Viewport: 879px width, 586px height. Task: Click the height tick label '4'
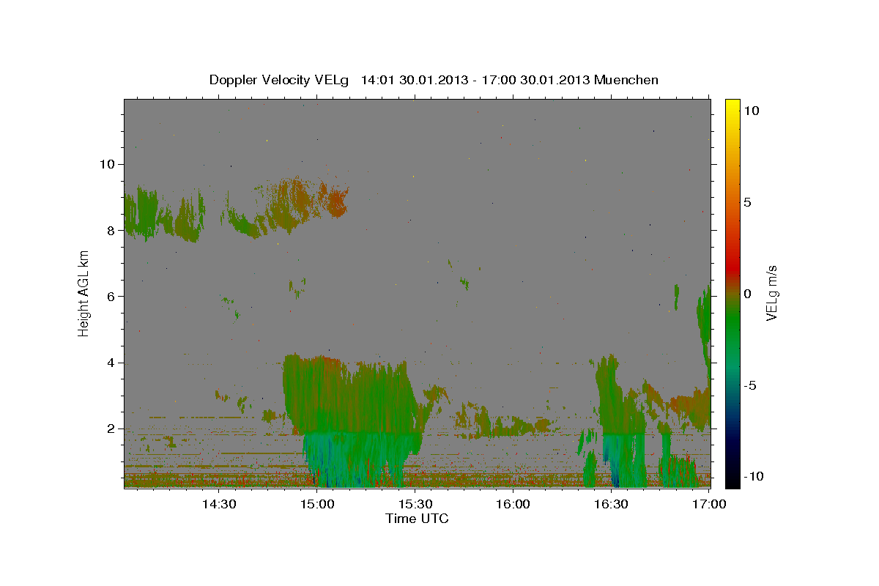[x=110, y=363]
